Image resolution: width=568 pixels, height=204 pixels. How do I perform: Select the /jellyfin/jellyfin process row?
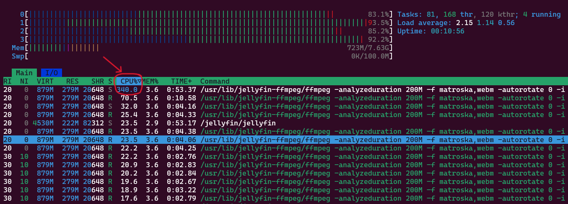[238, 123]
